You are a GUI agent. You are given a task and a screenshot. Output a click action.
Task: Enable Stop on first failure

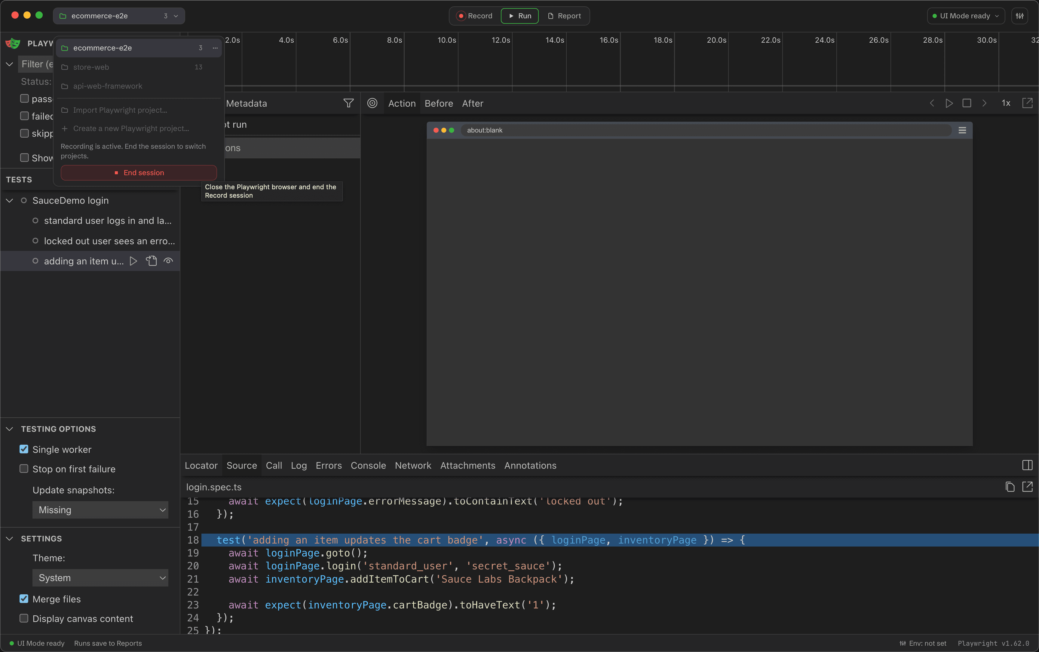pyautogui.click(x=24, y=469)
